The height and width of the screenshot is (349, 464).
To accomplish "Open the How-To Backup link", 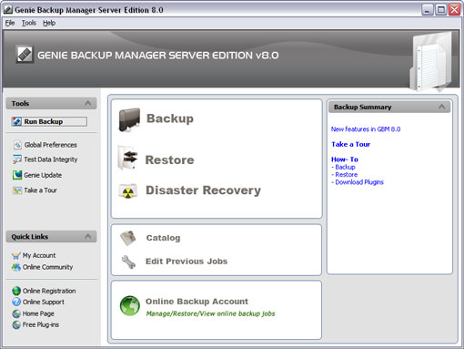I will pos(345,167).
